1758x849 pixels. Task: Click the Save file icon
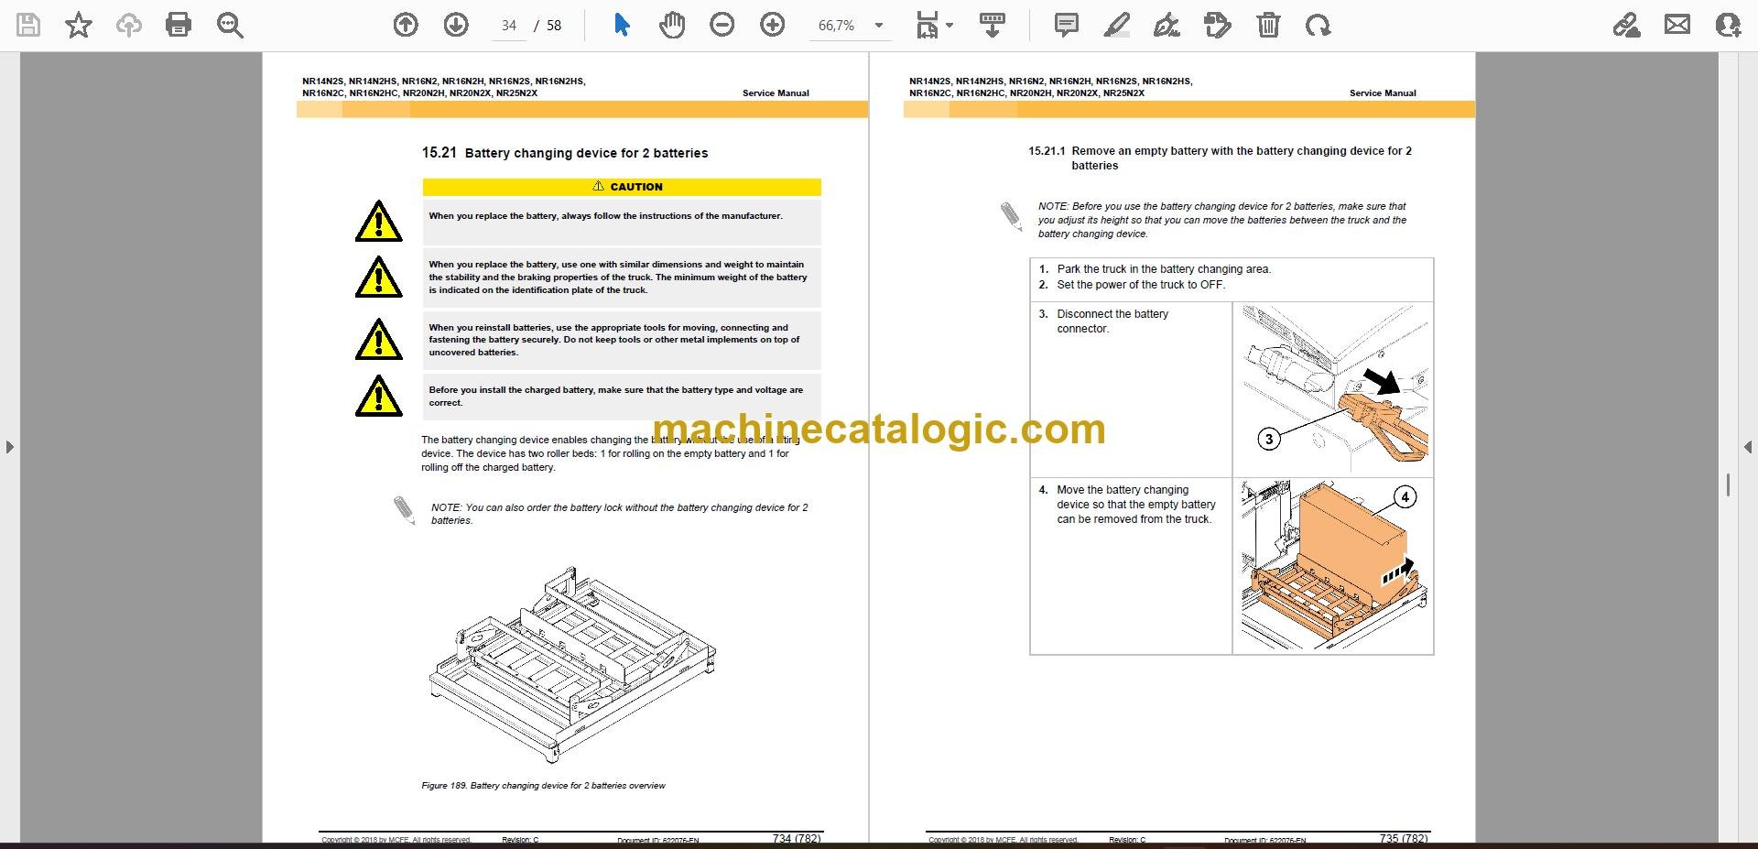click(28, 26)
